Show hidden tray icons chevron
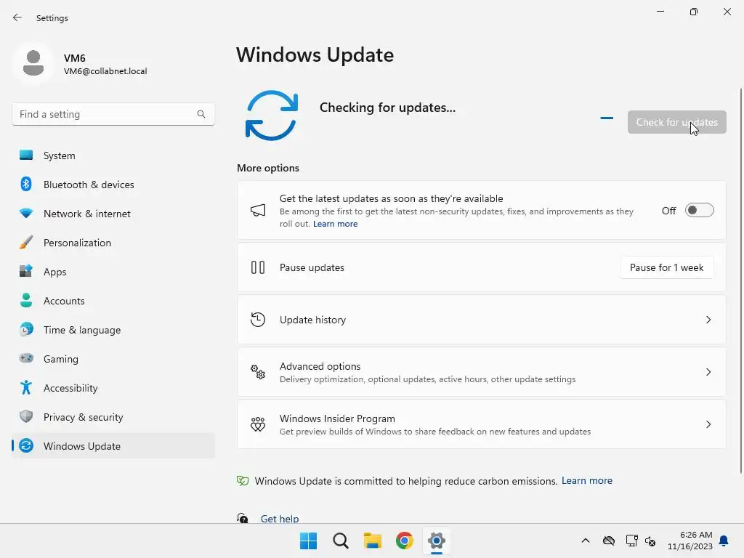The image size is (744, 558). [x=586, y=541]
